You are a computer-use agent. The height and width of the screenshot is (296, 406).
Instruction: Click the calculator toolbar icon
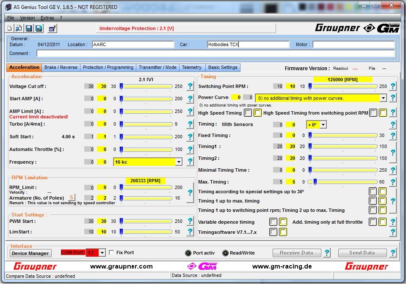[52, 28]
